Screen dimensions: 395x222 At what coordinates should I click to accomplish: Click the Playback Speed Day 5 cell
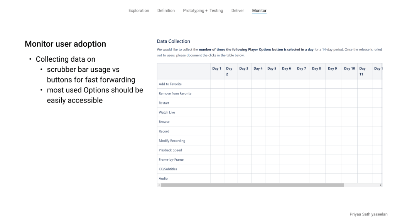(272, 150)
